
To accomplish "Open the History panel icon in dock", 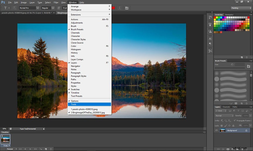I will point(210,17).
